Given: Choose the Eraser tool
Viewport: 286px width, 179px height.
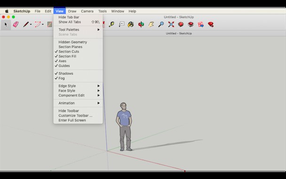Looking at the screenshot, I should click(x=16, y=24).
